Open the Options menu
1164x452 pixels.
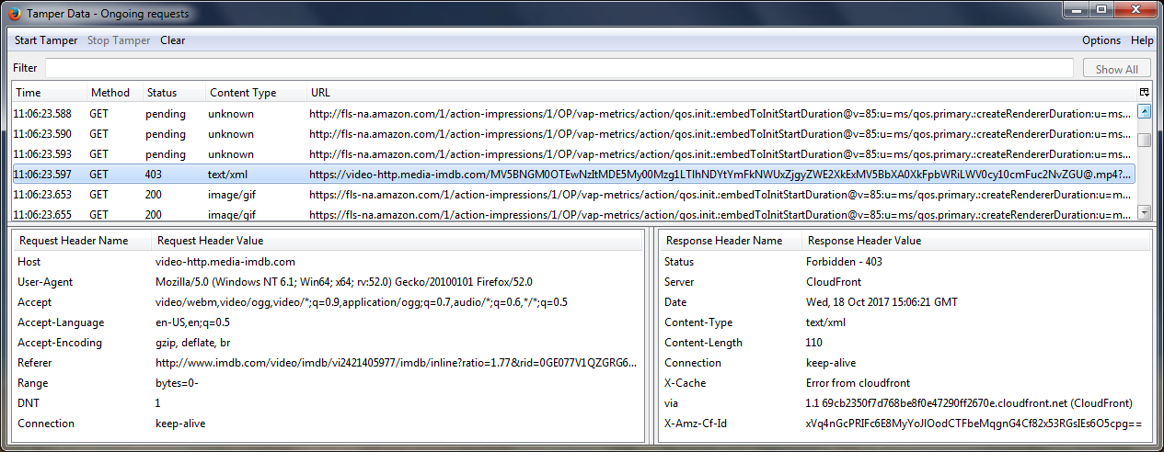(1101, 40)
